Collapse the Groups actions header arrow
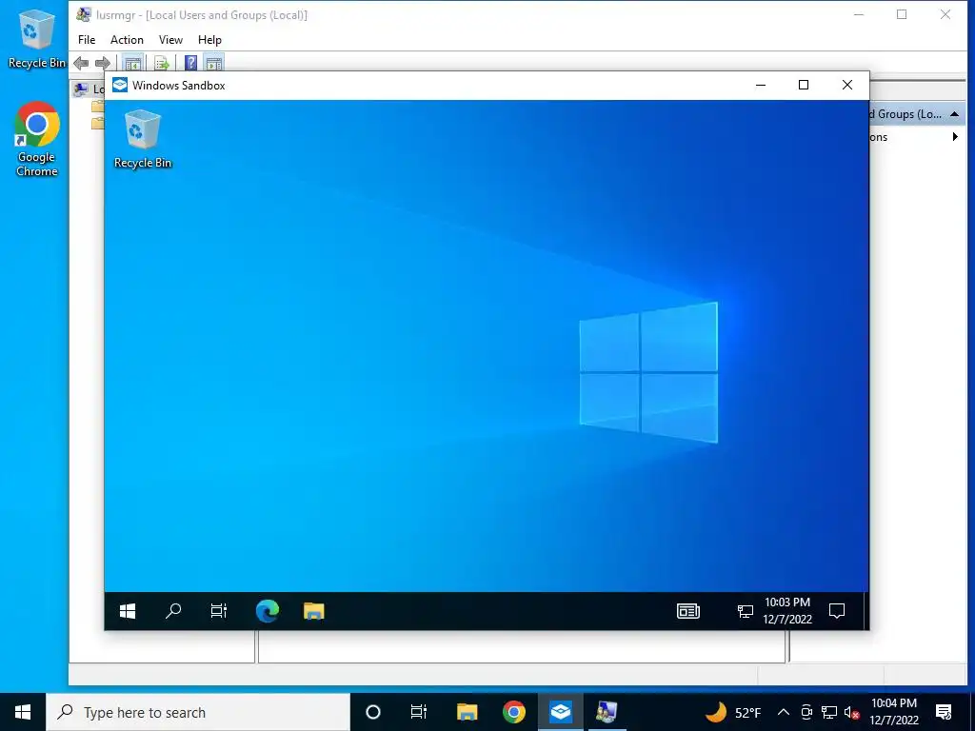Screen dimensions: 975x731 pyautogui.click(x=954, y=114)
